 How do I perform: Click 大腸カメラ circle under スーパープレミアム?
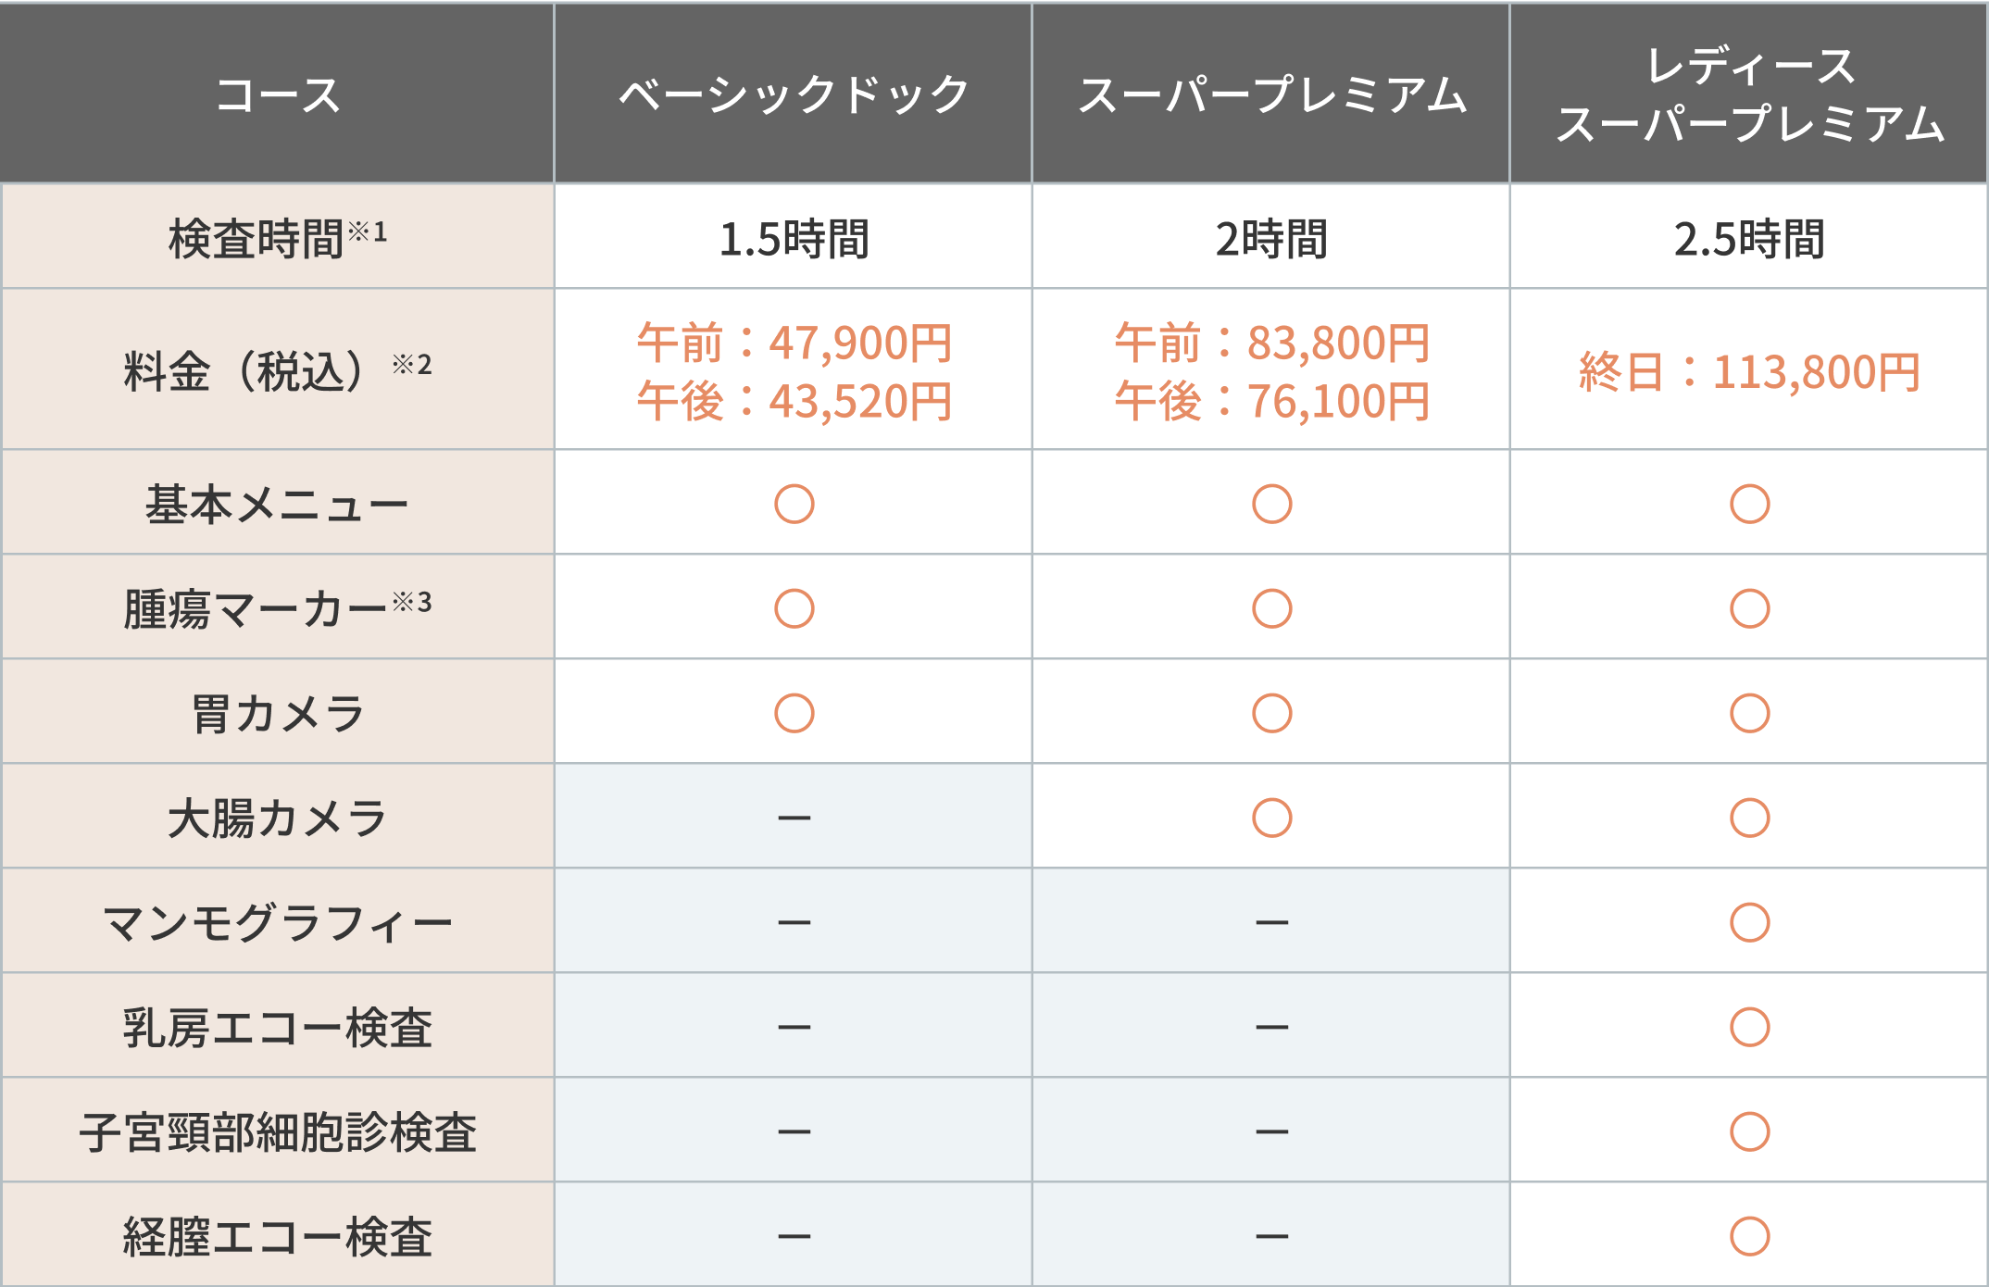1271,818
